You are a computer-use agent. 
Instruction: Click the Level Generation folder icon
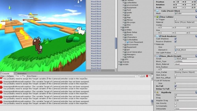pos(125,52)
